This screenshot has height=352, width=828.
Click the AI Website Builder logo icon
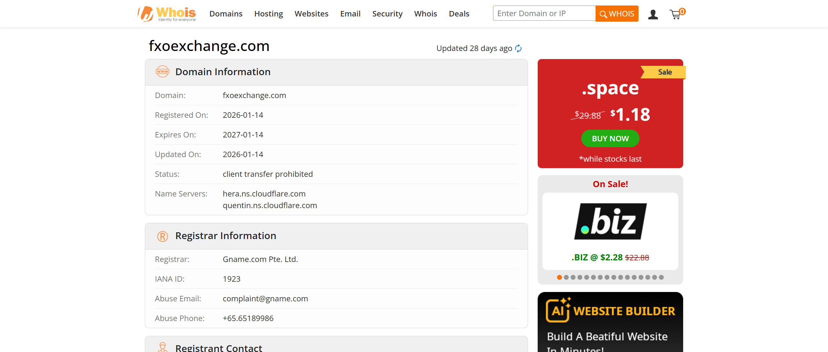pyautogui.click(x=558, y=310)
